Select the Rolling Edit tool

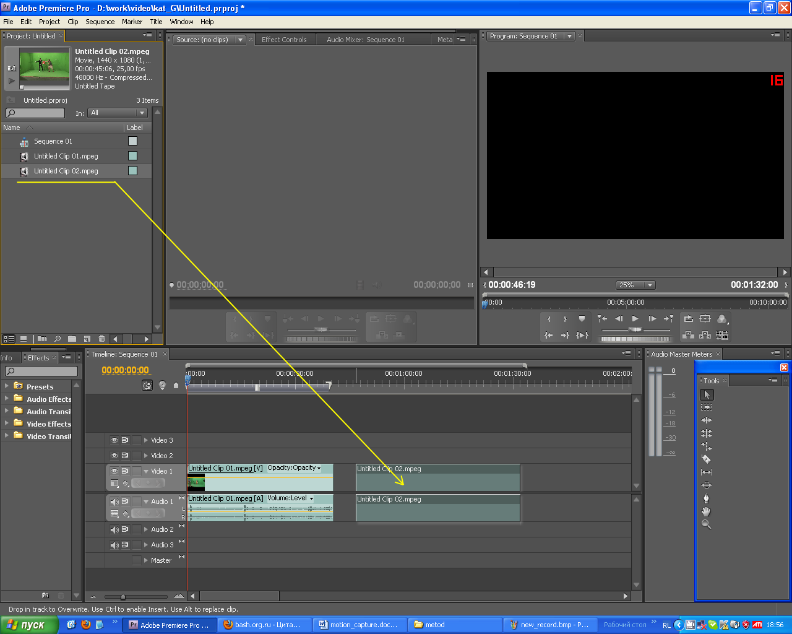click(x=707, y=433)
